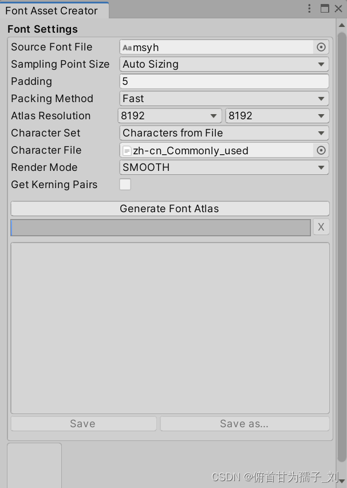Clear the atlas progress with the X icon
Image resolution: width=347 pixels, height=488 pixels.
[x=321, y=227]
